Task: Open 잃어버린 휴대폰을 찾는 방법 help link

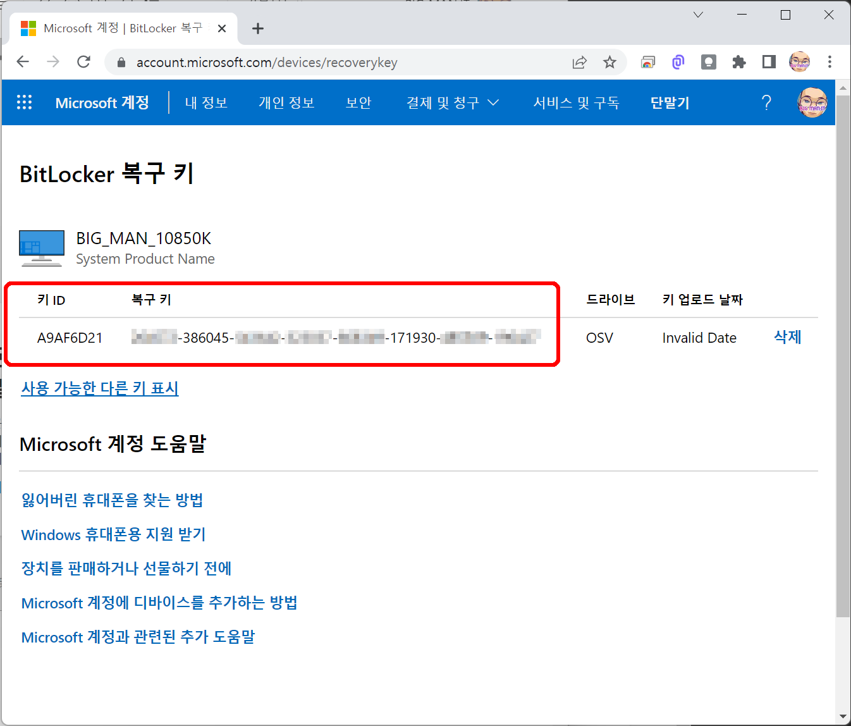Action: pos(112,500)
